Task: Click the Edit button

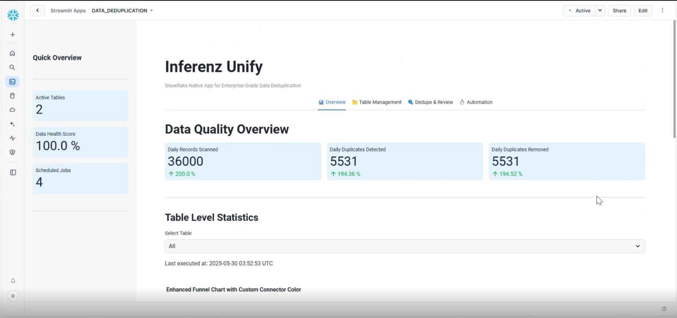Action: pyautogui.click(x=643, y=11)
